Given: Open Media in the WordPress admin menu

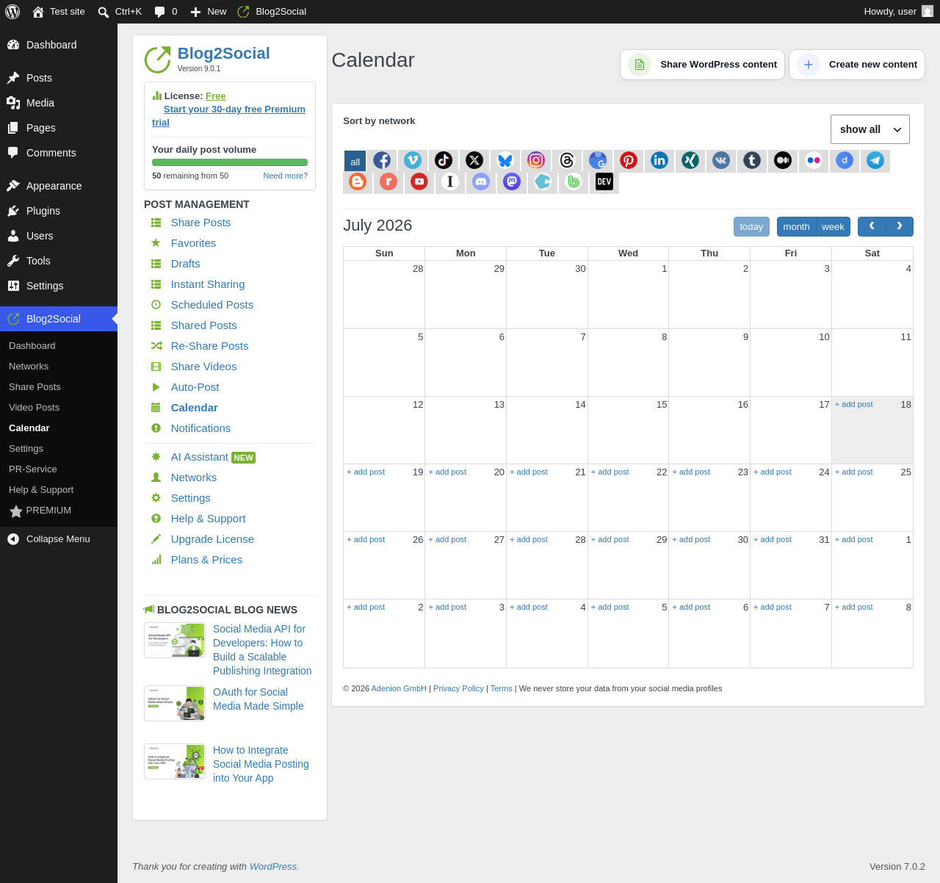Looking at the screenshot, I should pos(59,103).
